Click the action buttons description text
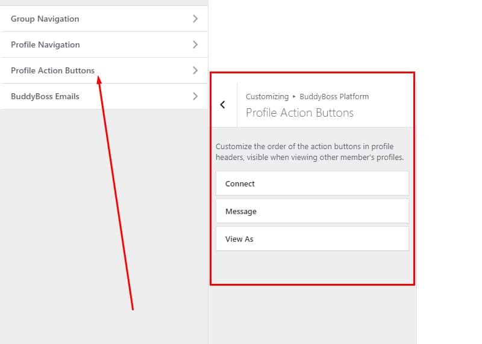Image resolution: width=482 pixels, height=344 pixels. 310,152
